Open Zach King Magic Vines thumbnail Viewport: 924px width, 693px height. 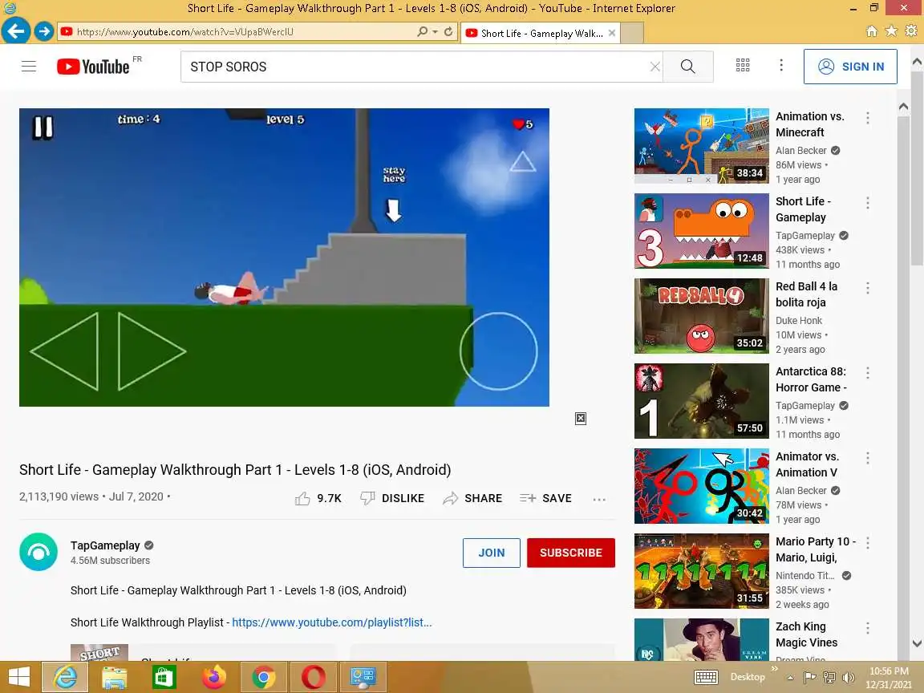click(701, 639)
